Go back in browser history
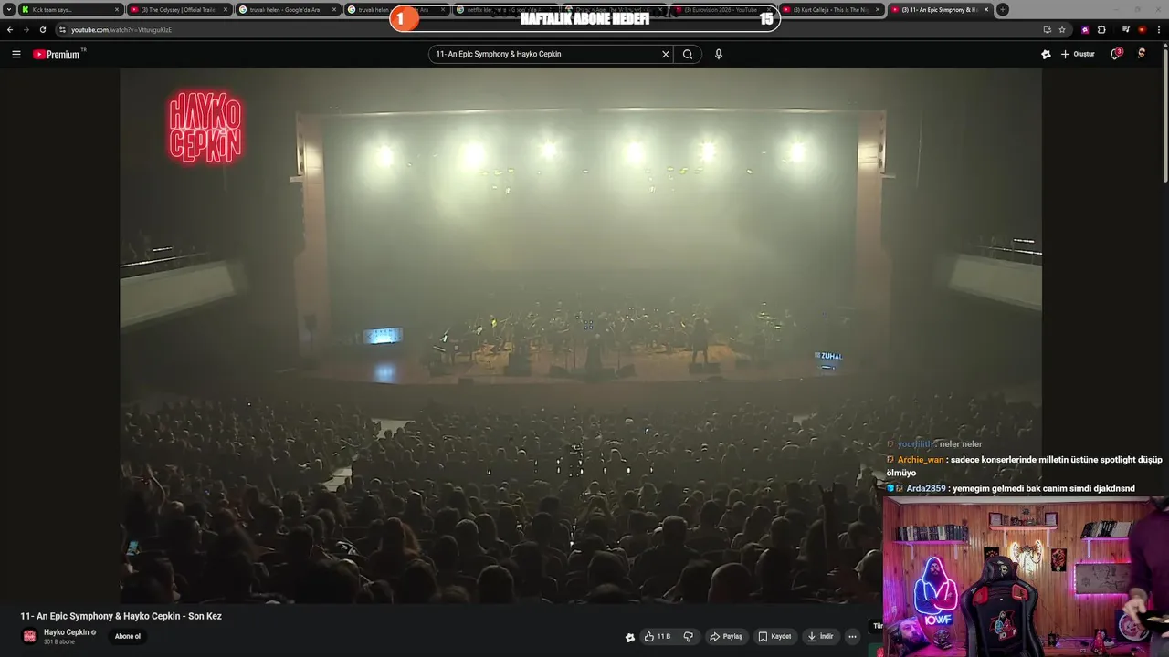1169x657 pixels. 10,29
